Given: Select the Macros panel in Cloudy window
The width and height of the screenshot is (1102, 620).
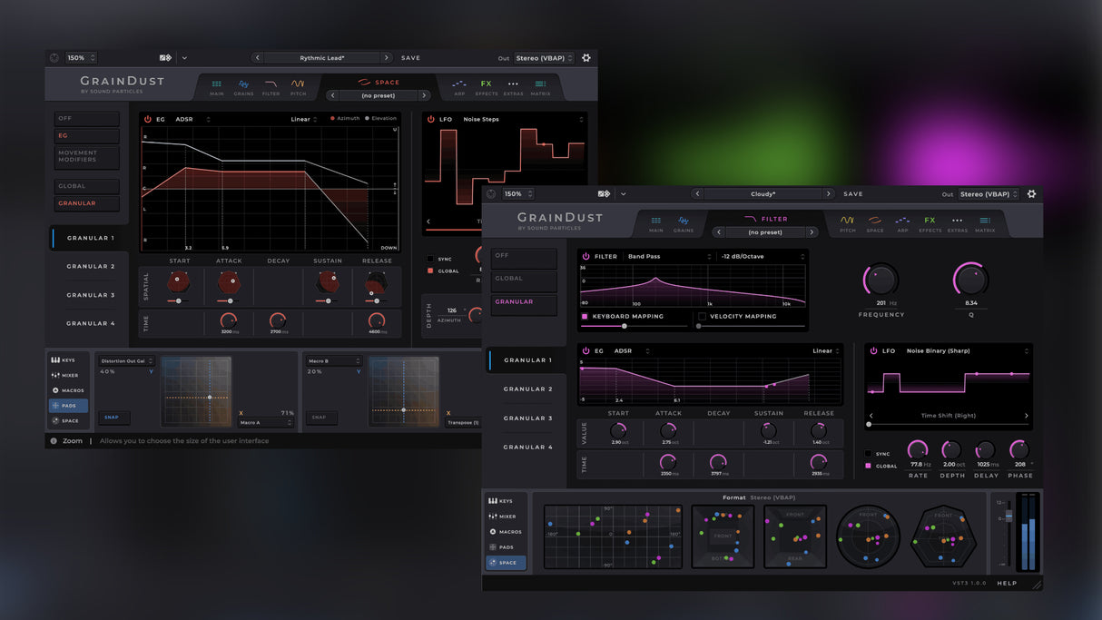Looking at the screenshot, I should click(x=506, y=532).
